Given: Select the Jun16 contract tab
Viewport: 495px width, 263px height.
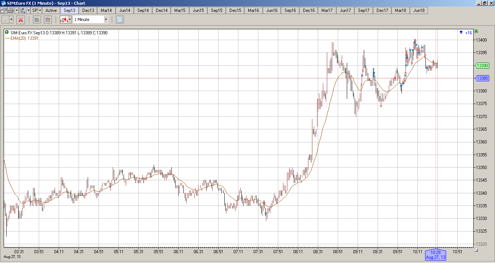Looking at the screenshot, I should [272, 10].
